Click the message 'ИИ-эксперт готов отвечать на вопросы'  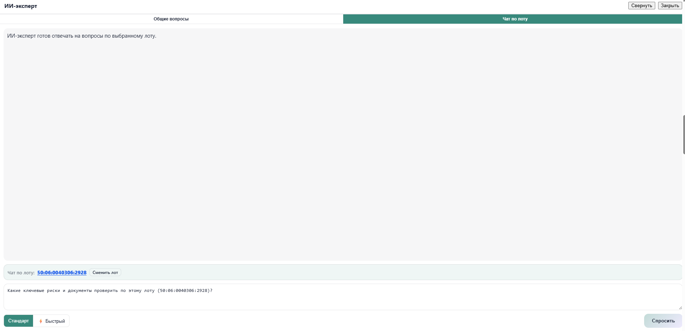point(82,36)
